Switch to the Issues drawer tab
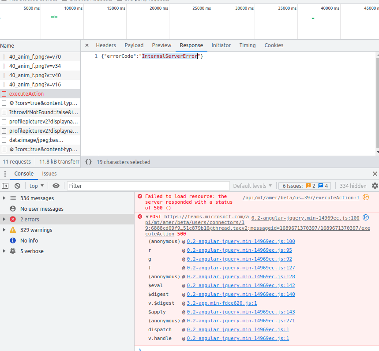 click(x=49, y=174)
